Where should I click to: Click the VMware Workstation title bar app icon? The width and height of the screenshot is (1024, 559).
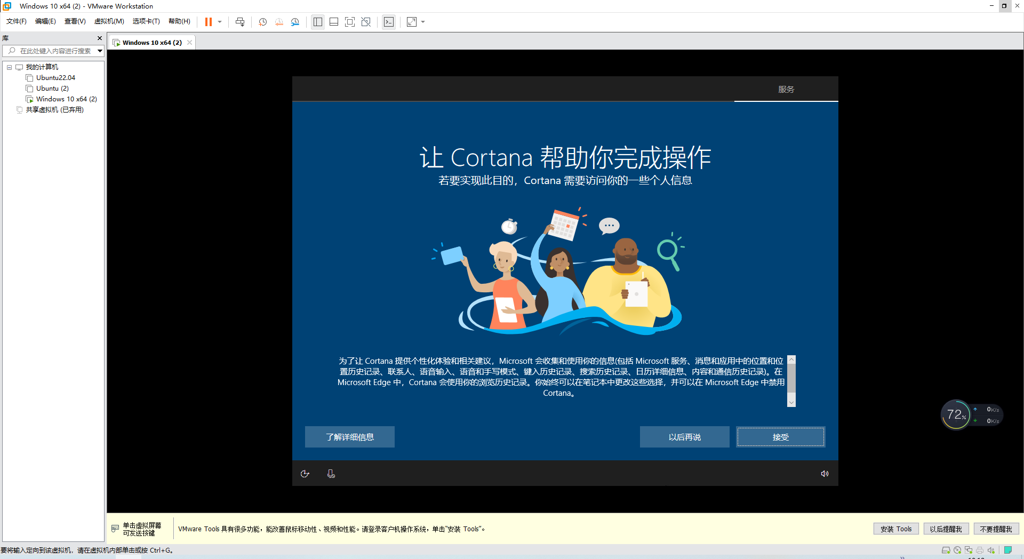[x=7, y=6]
